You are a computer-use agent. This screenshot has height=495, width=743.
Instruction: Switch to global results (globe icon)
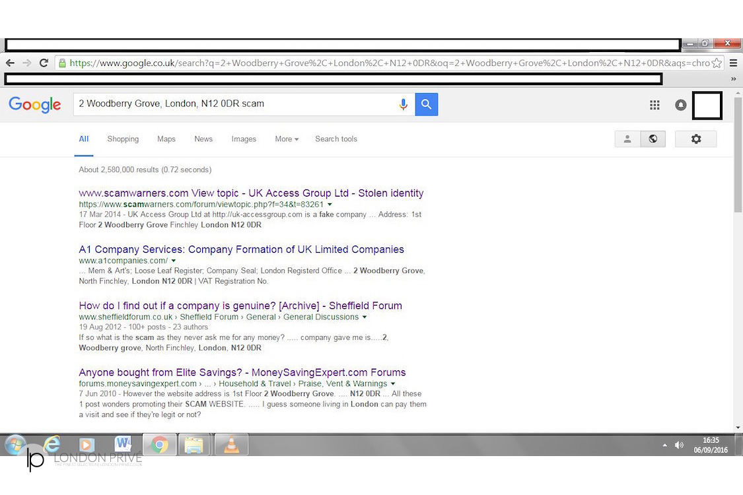pos(653,139)
